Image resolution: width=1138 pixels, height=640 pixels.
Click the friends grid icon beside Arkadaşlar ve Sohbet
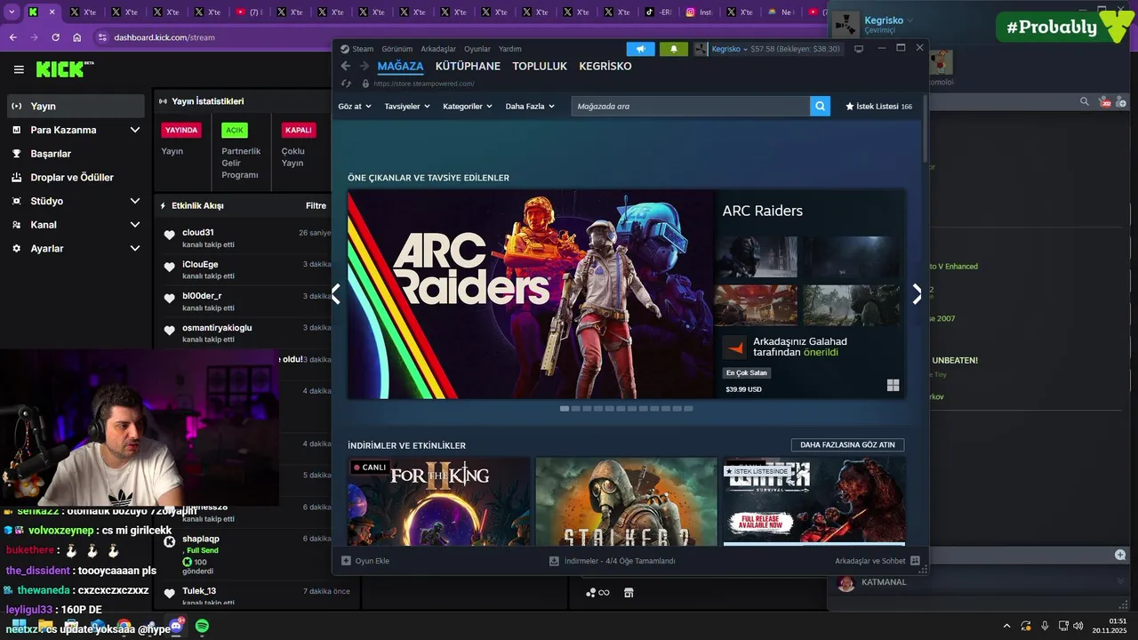coord(915,561)
